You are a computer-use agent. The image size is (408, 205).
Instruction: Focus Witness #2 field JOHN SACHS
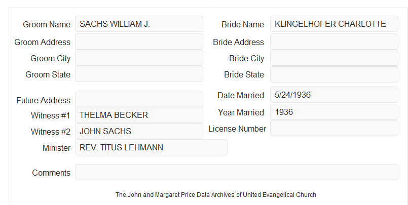coord(139,131)
